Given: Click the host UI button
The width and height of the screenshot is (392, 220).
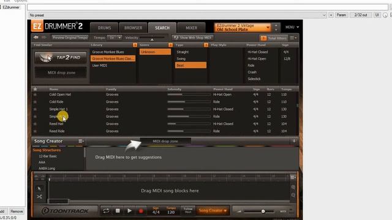Looking at the screenshot, I should click(x=377, y=15).
